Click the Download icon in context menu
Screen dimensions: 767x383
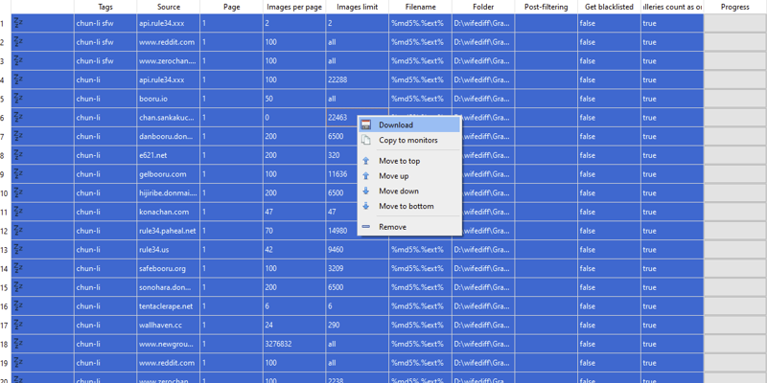click(x=366, y=125)
